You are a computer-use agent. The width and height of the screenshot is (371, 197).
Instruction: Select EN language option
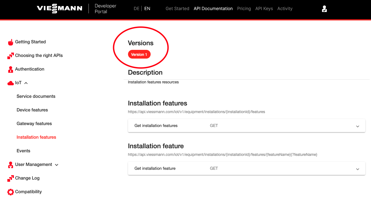[x=147, y=8]
